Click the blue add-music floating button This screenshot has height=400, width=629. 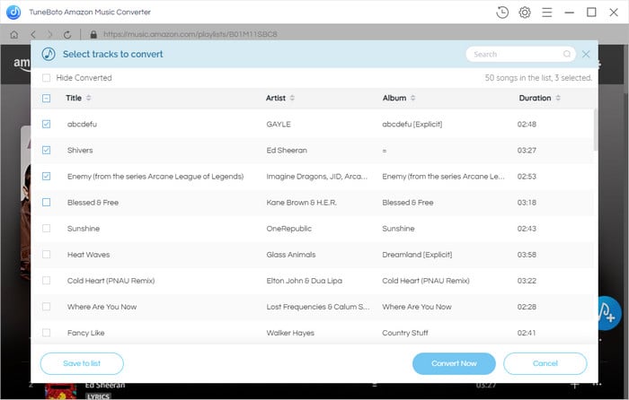pyautogui.click(x=609, y=314)
